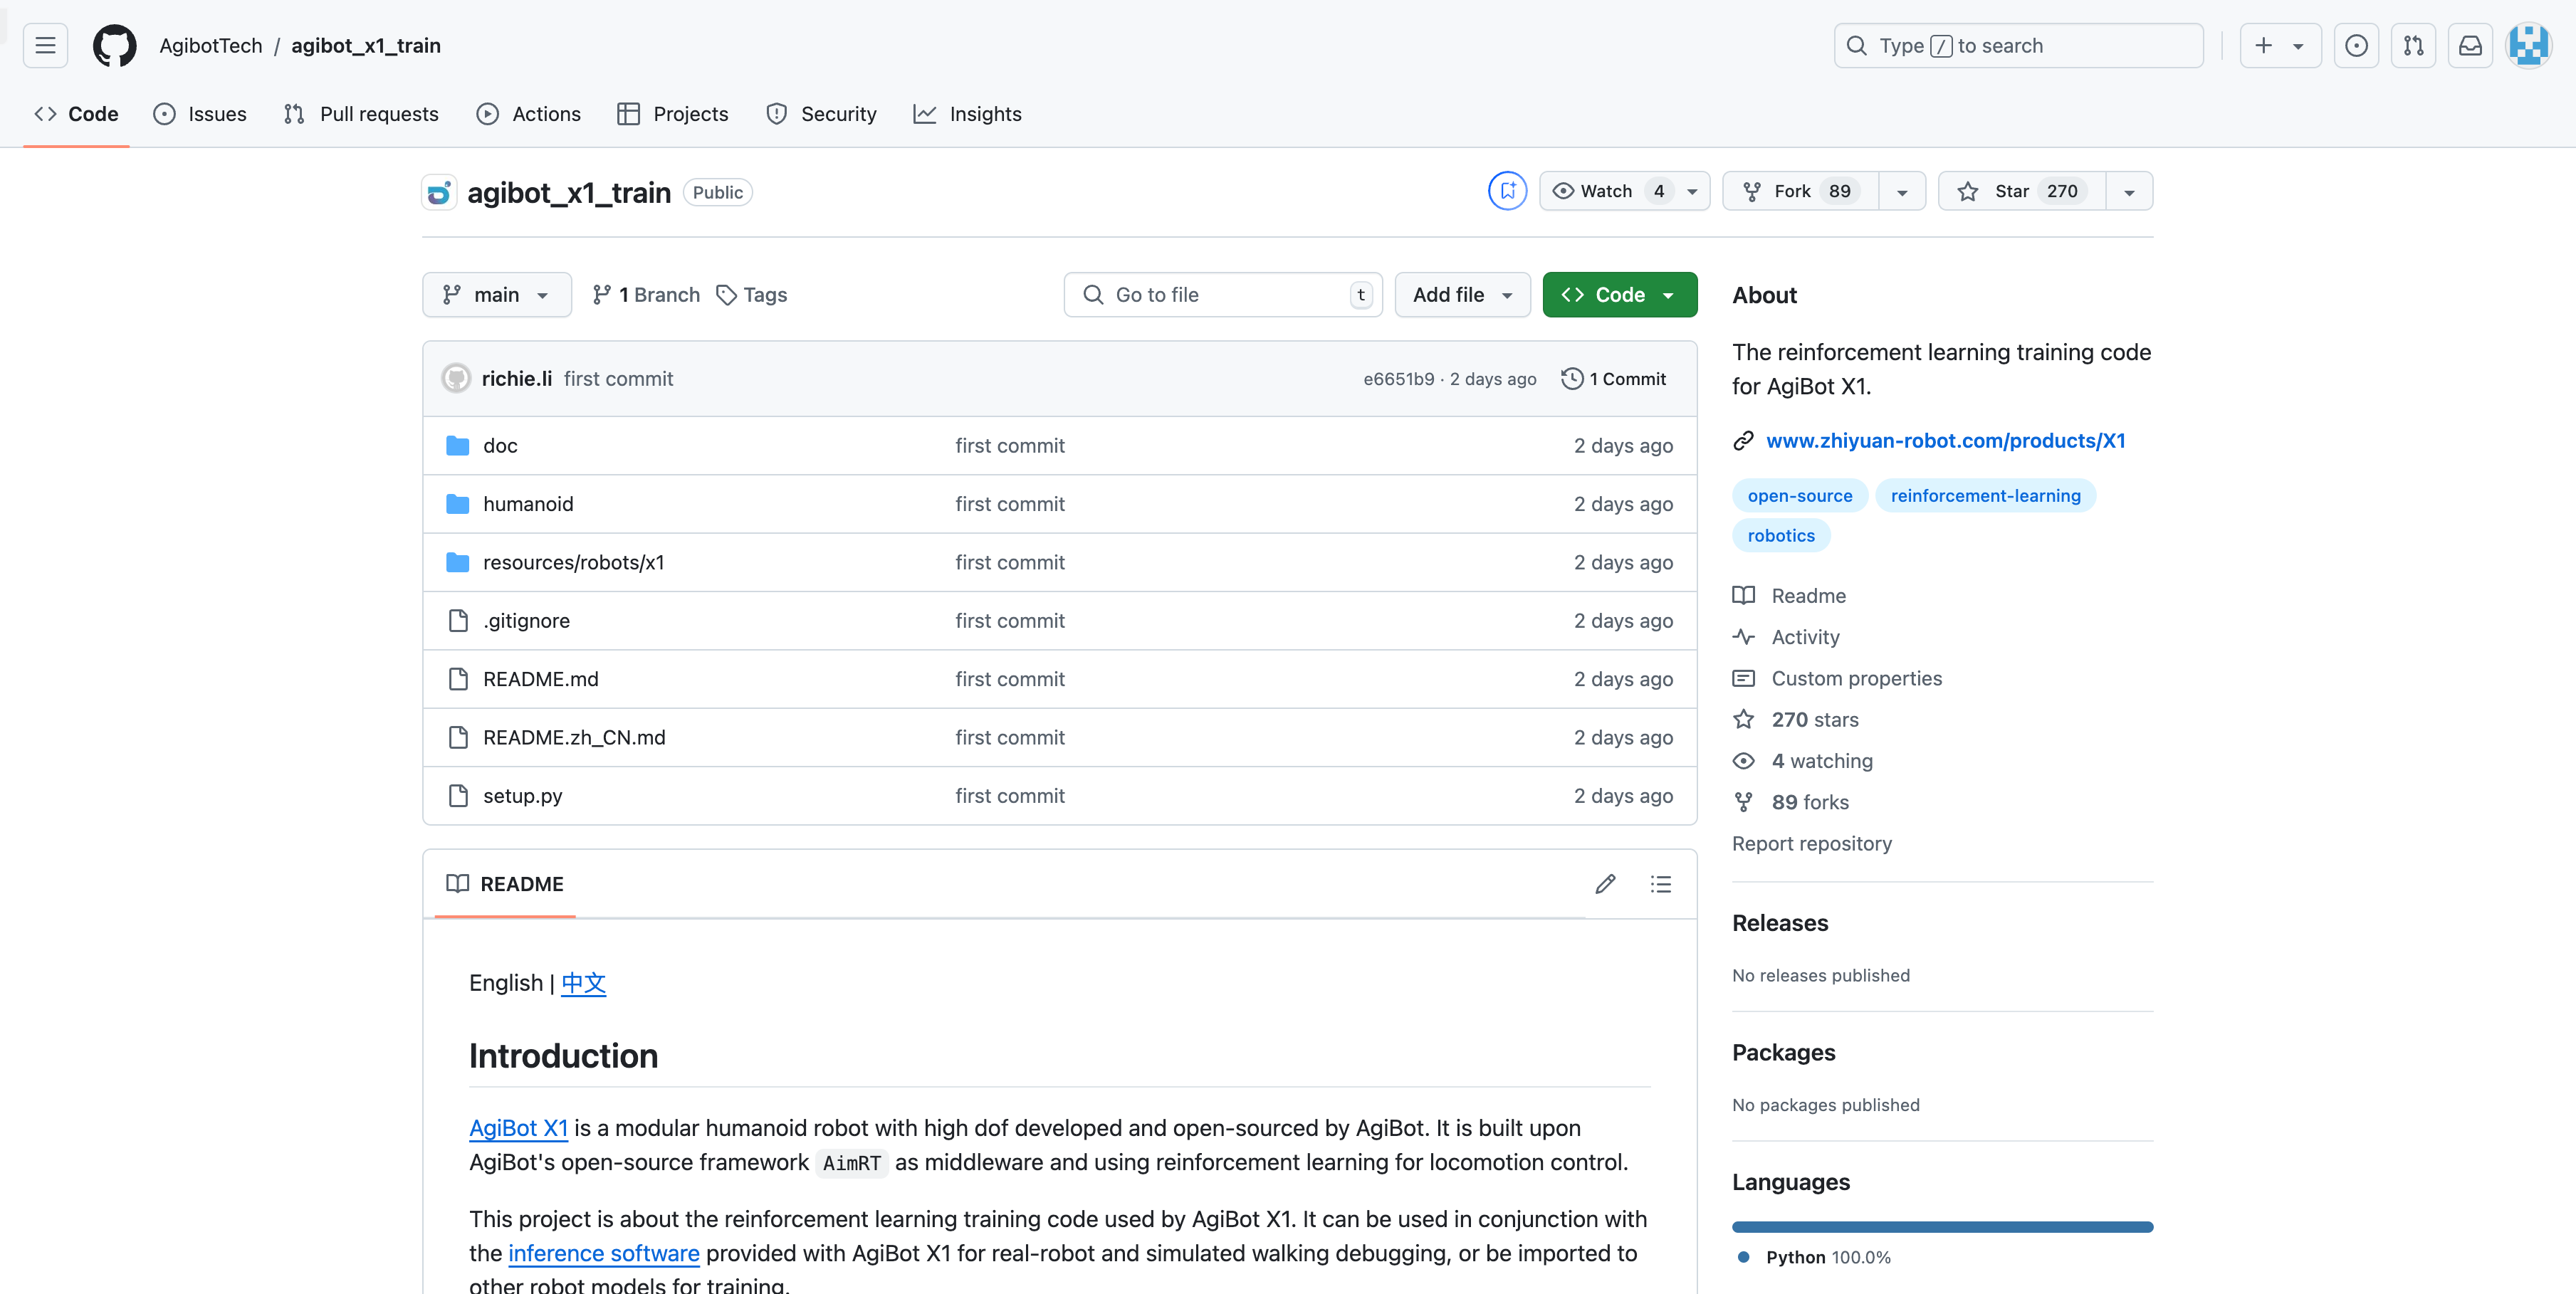2576x1294 pixels.
Task: Switch to the Issues tab
Action: (x=200, y=114)
